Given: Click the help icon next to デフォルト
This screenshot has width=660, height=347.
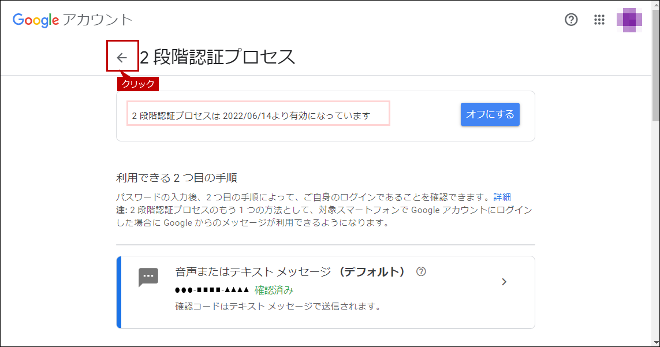Looking at the screenshot, I should click(421, 271).
